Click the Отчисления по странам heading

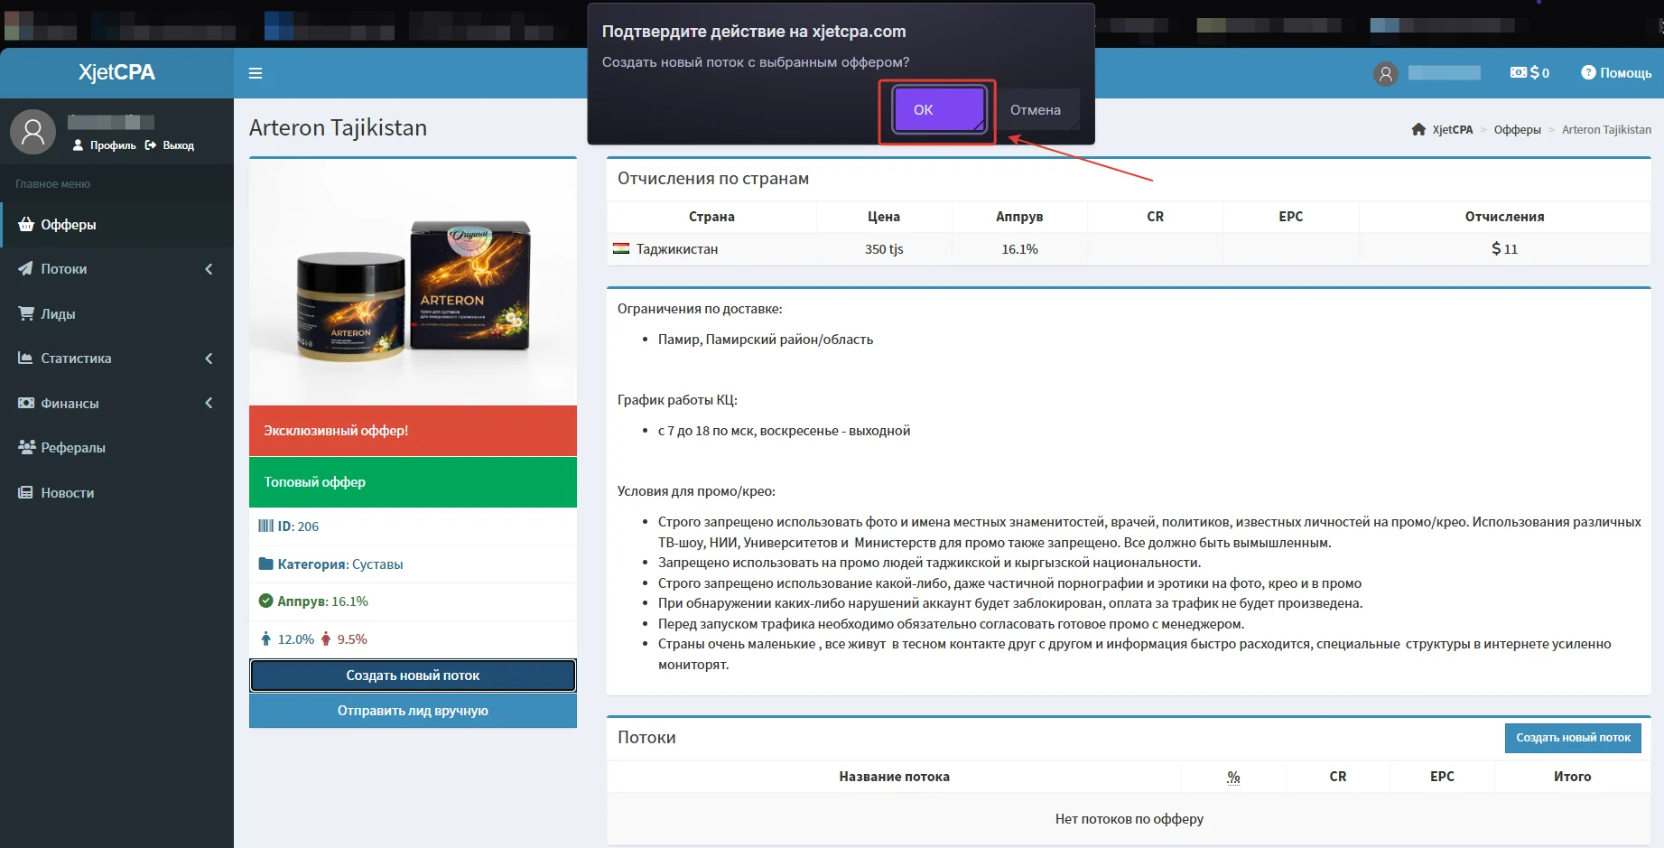tap(713, 179)
